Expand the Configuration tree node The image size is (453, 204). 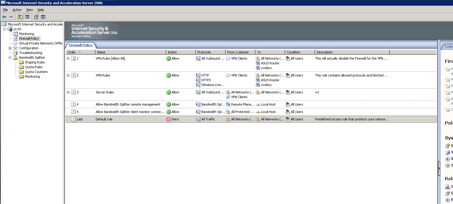coord(10,48)
